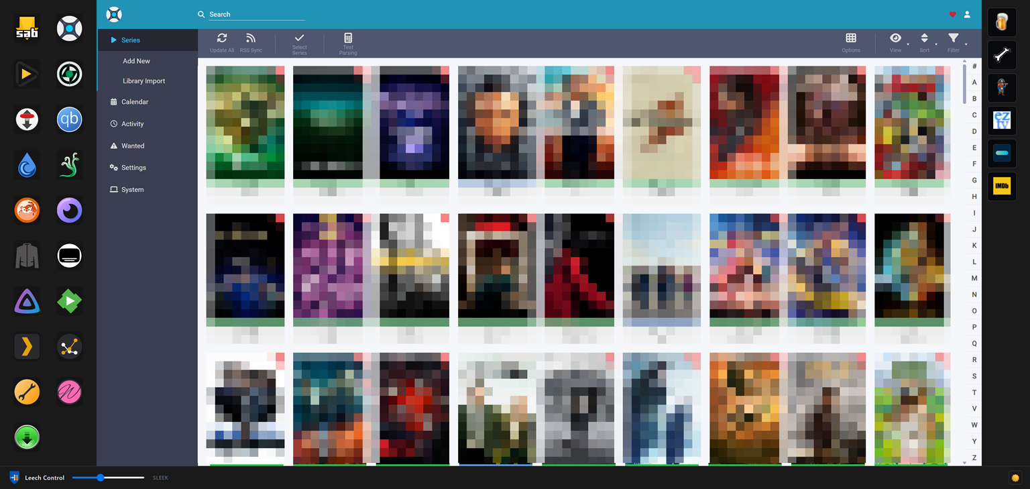Open Test Parsing tool

348,44
